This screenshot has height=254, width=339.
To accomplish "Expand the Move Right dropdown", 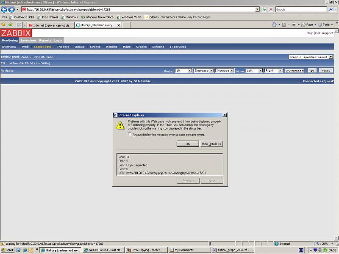I will [273, 71].
